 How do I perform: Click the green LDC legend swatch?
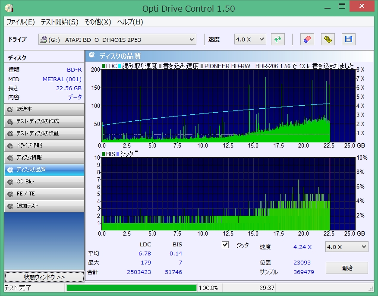pyautogui.click(x=104, y=66)
